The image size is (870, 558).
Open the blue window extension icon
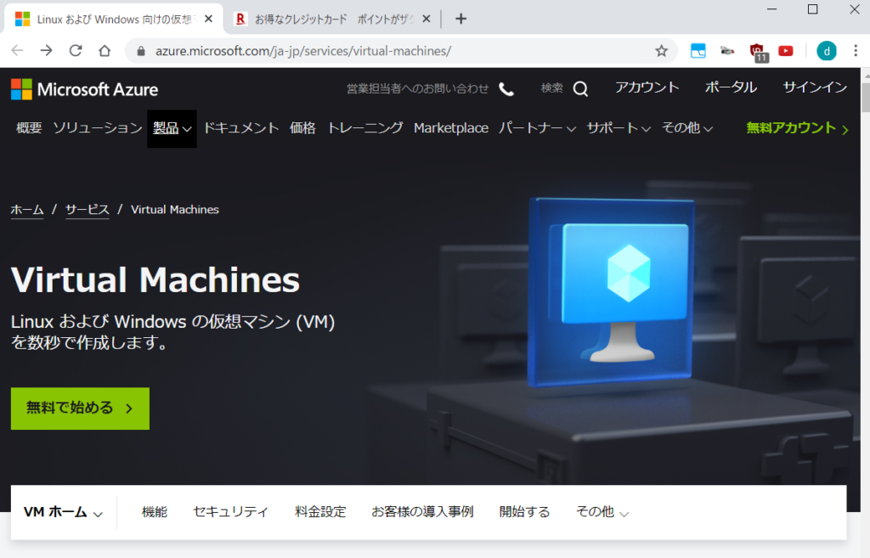pyautogui.click(x=698, y=51)
